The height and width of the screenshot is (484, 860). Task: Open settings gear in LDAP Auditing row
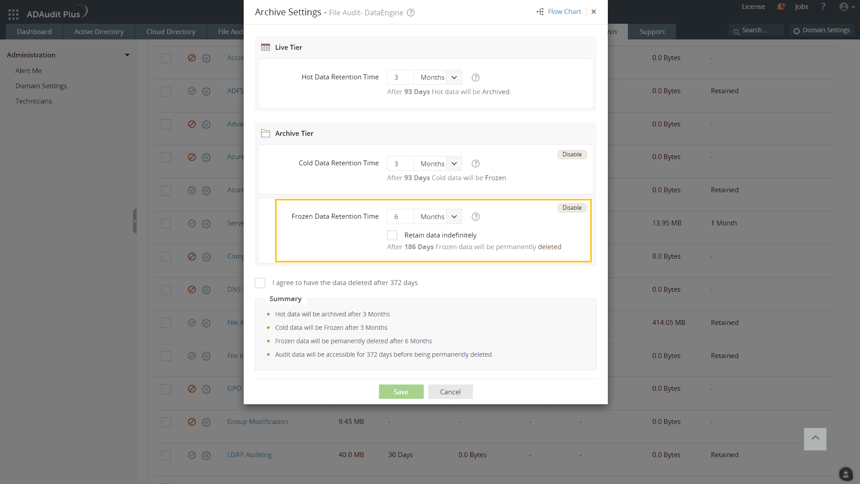click(206, 455)
